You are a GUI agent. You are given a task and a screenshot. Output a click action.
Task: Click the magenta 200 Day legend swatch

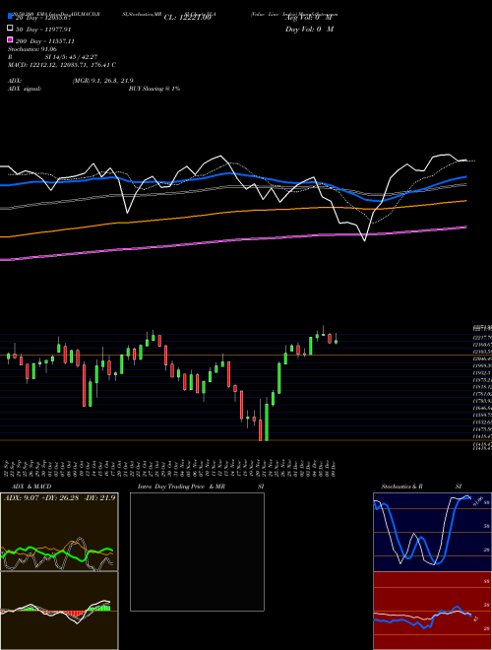point(10,39)
